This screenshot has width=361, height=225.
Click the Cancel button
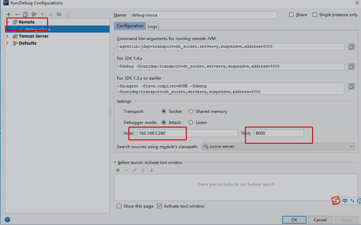tap(320, 220)
